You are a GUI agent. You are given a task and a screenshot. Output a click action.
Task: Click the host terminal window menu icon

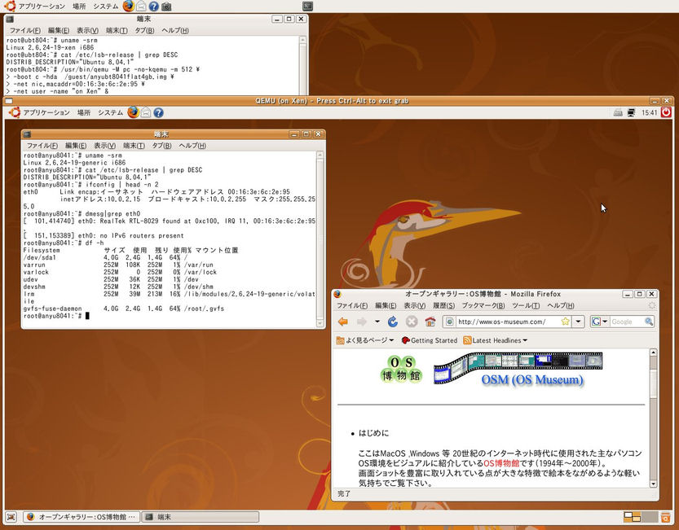(10, 19)
